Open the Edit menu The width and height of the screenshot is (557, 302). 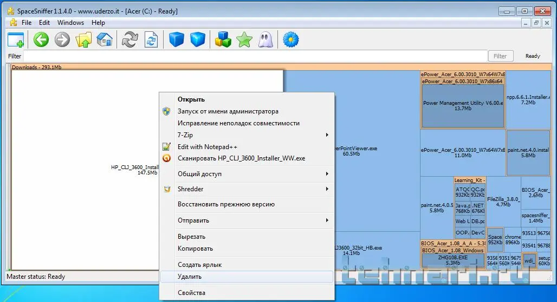click(x=44, y=23)
